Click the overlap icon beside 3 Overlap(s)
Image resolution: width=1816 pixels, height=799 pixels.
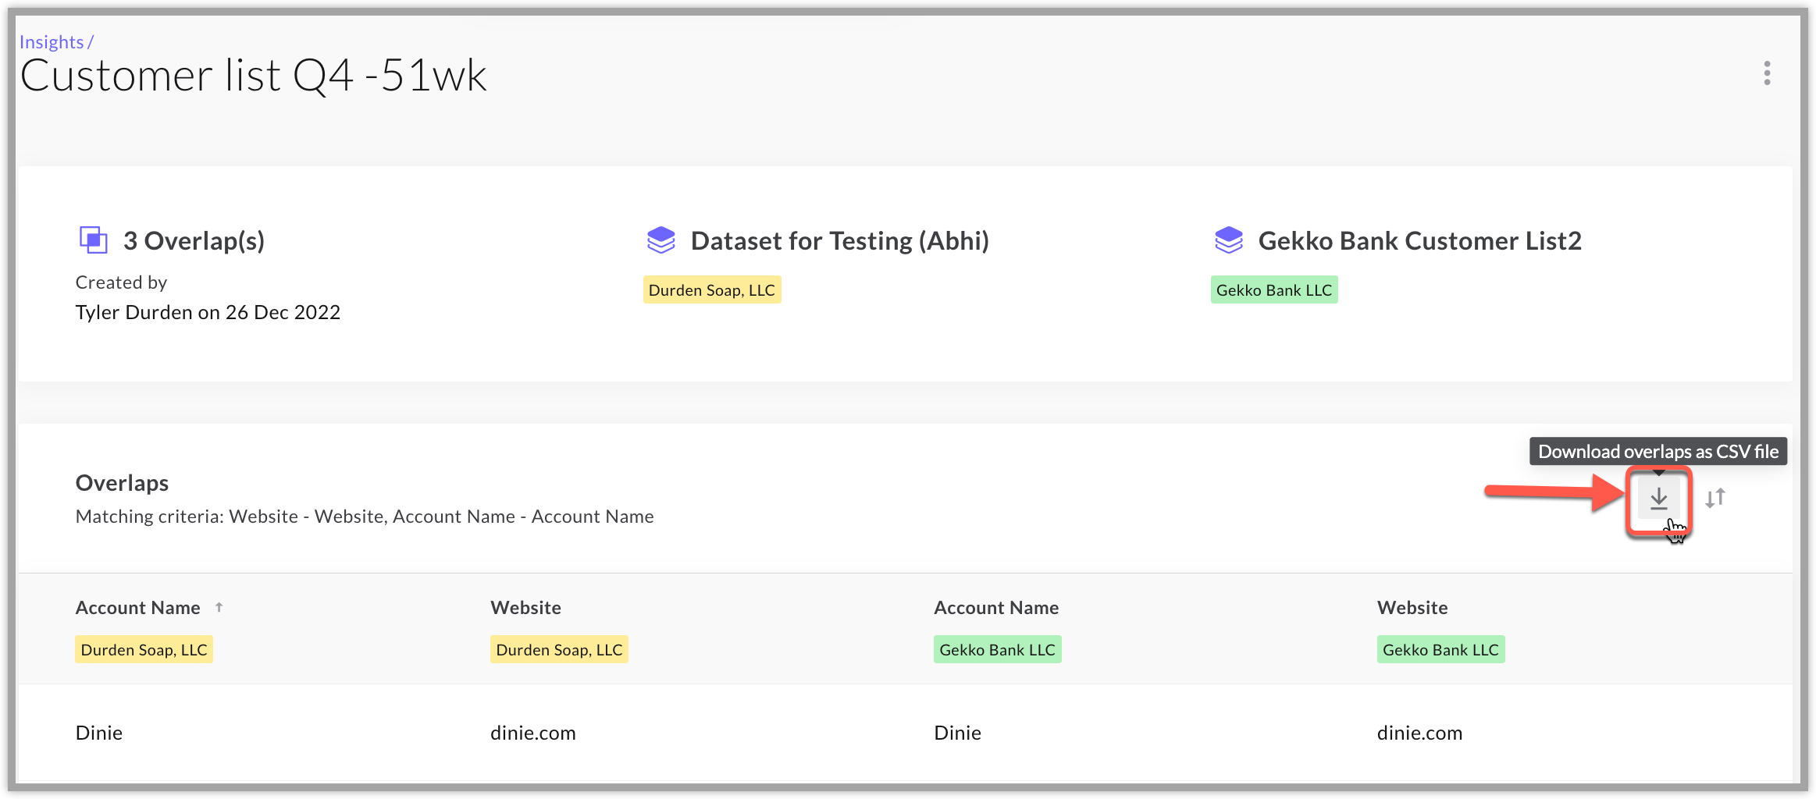(x=93, y=240)
